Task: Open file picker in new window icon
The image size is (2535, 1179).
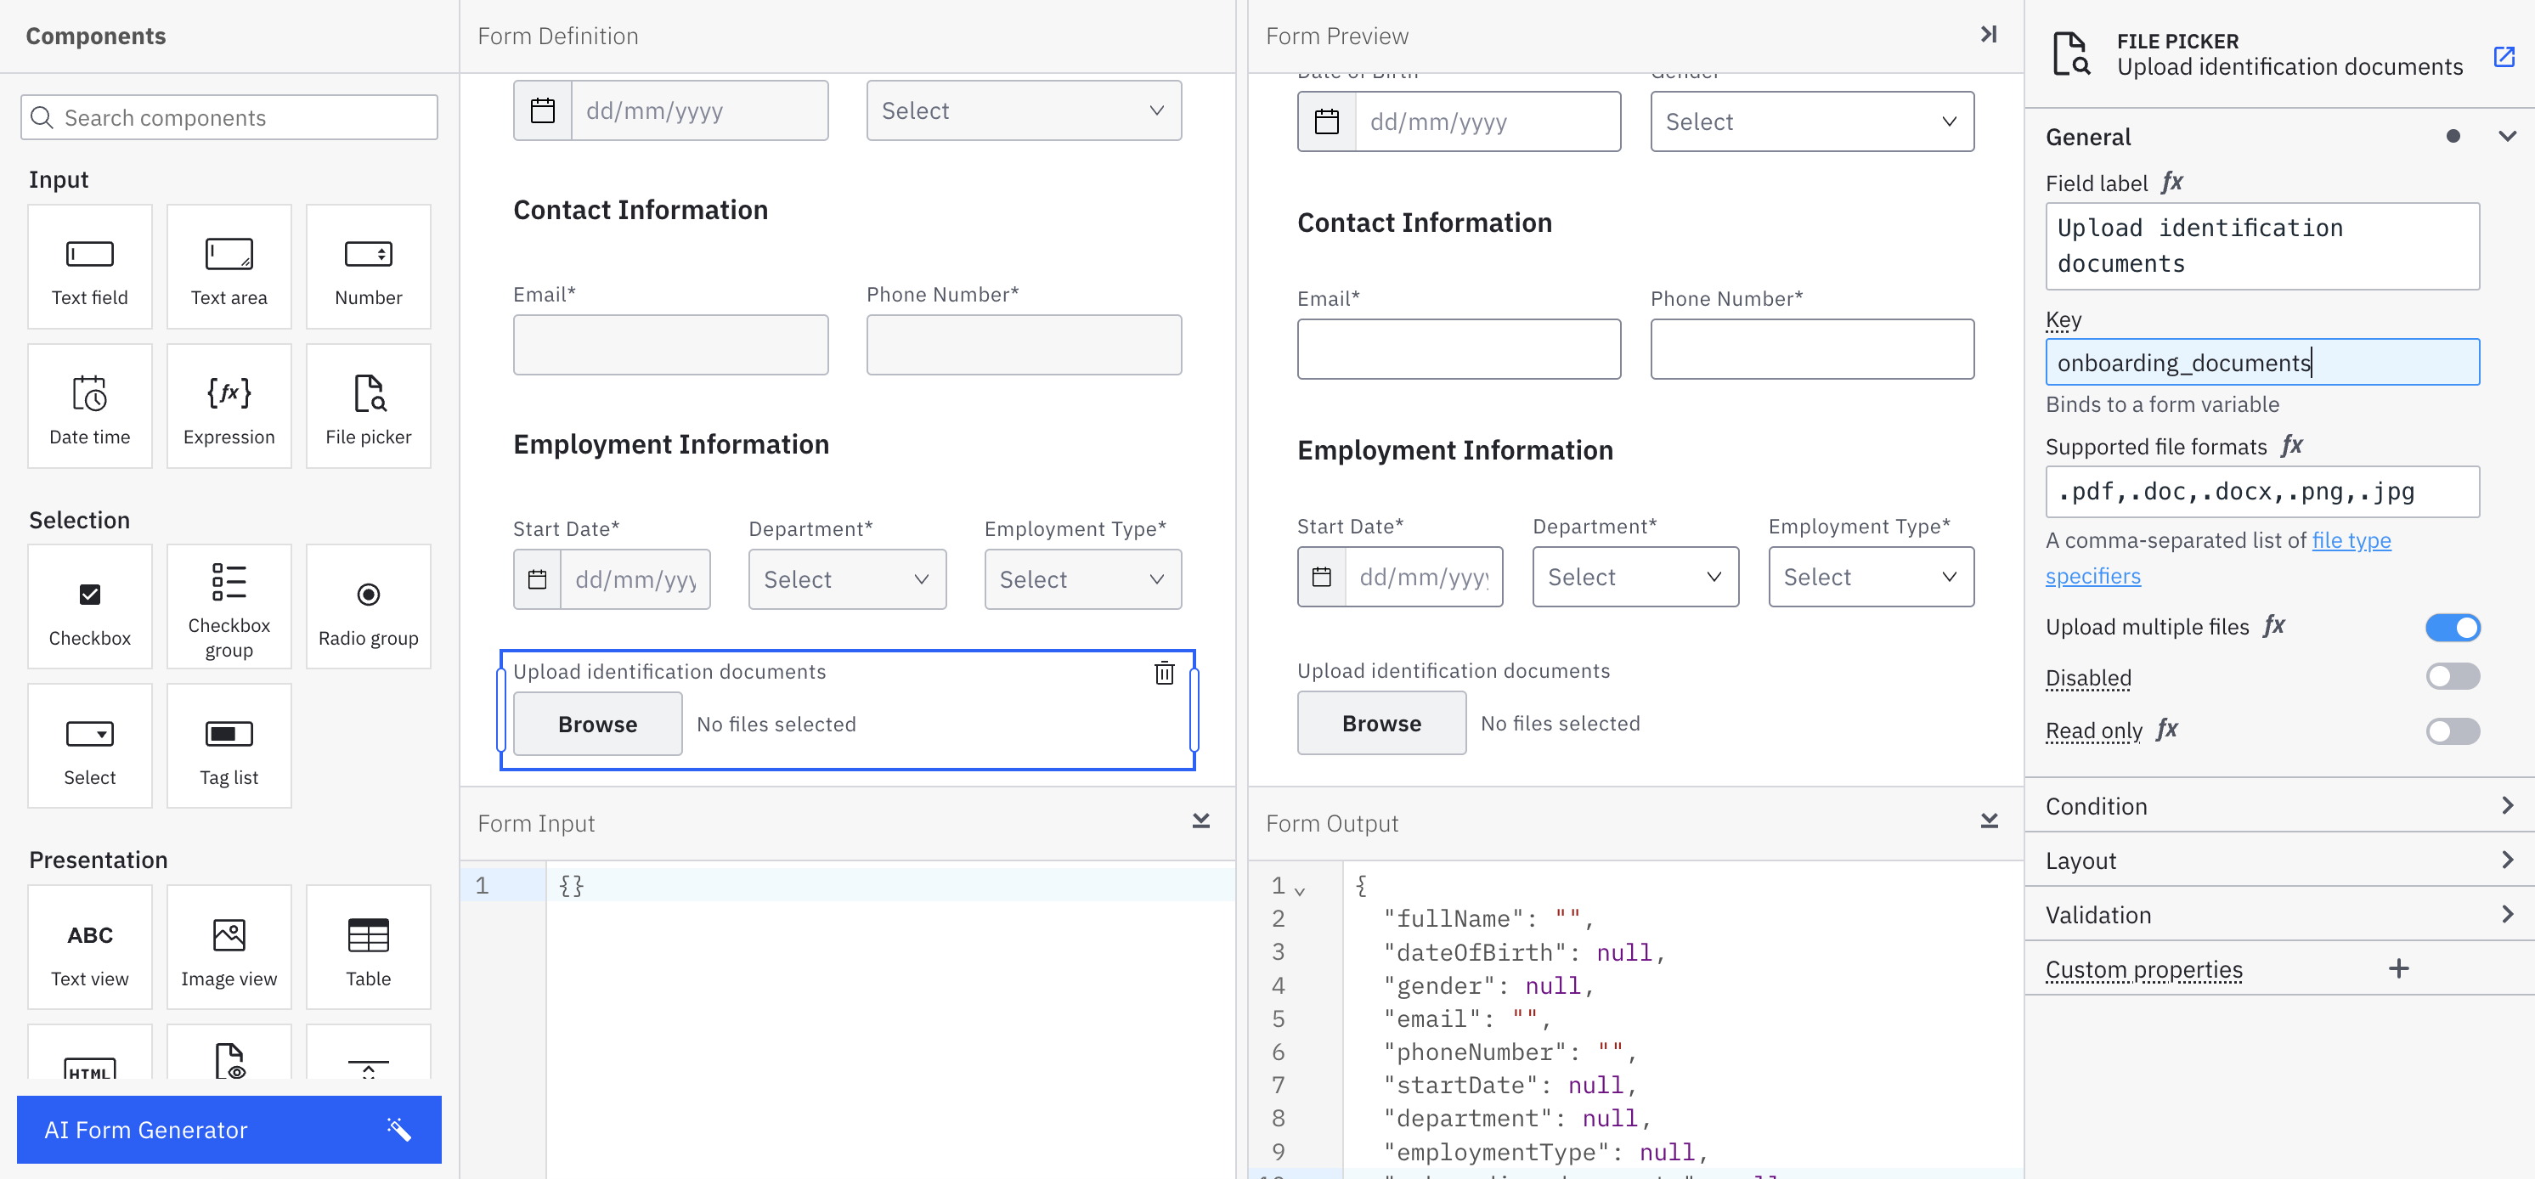Action: pos(2504,57)
